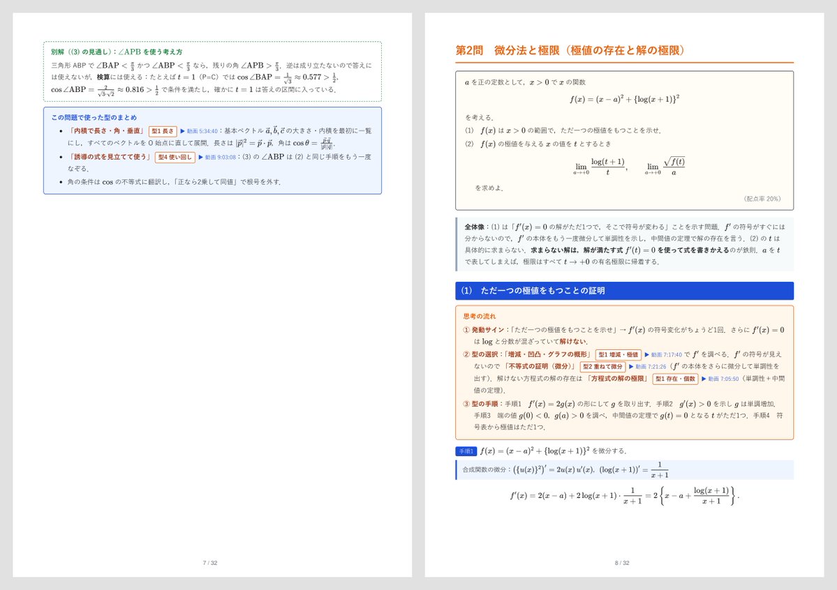
Task: Open the 動画 7:05:50 video link
Action: coord(723,379)
